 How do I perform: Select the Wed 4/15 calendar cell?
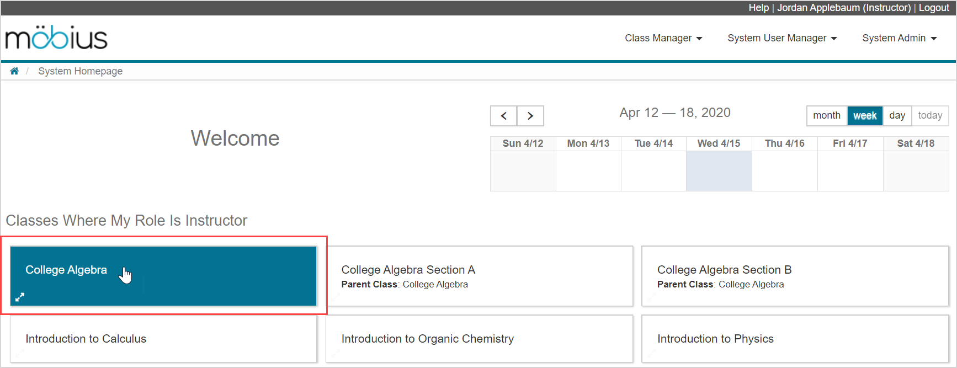point(719,171)
